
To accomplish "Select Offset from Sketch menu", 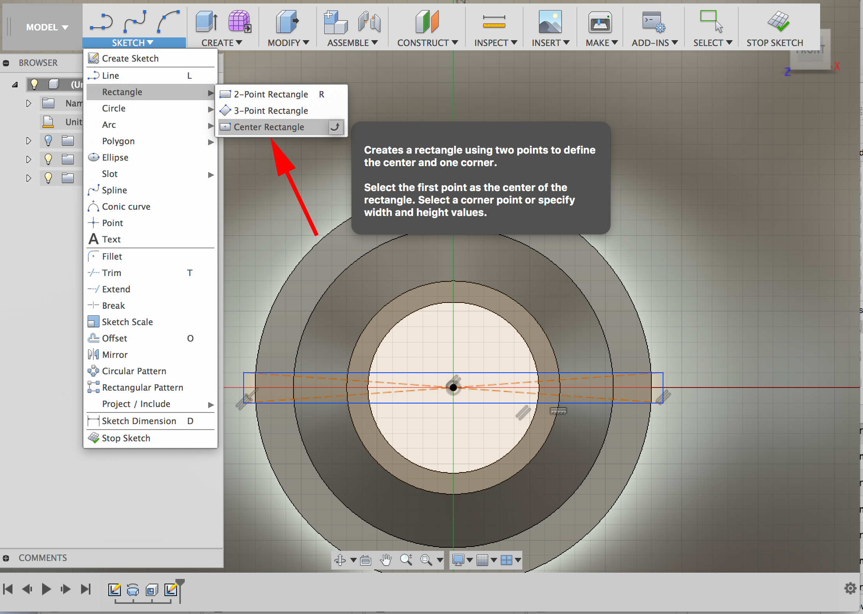I will (x=150, y=338).
